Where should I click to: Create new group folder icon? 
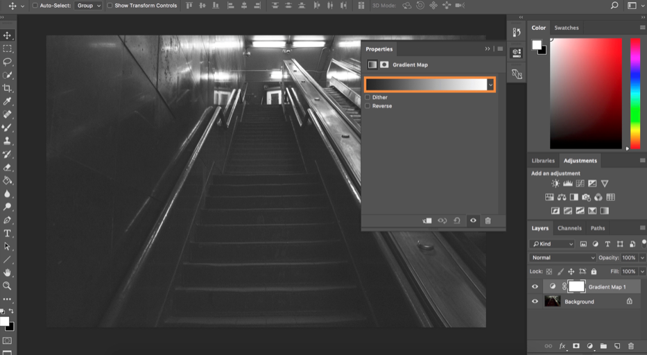click(x=603, y=346)
